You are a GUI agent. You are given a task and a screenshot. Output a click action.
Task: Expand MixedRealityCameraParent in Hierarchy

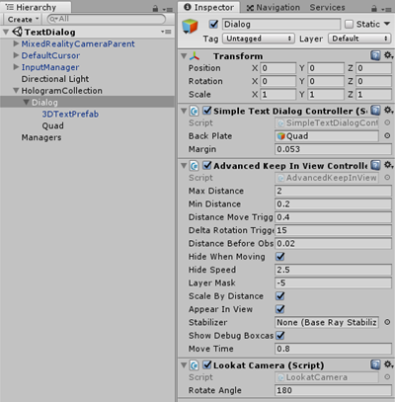tap(16, 43)
